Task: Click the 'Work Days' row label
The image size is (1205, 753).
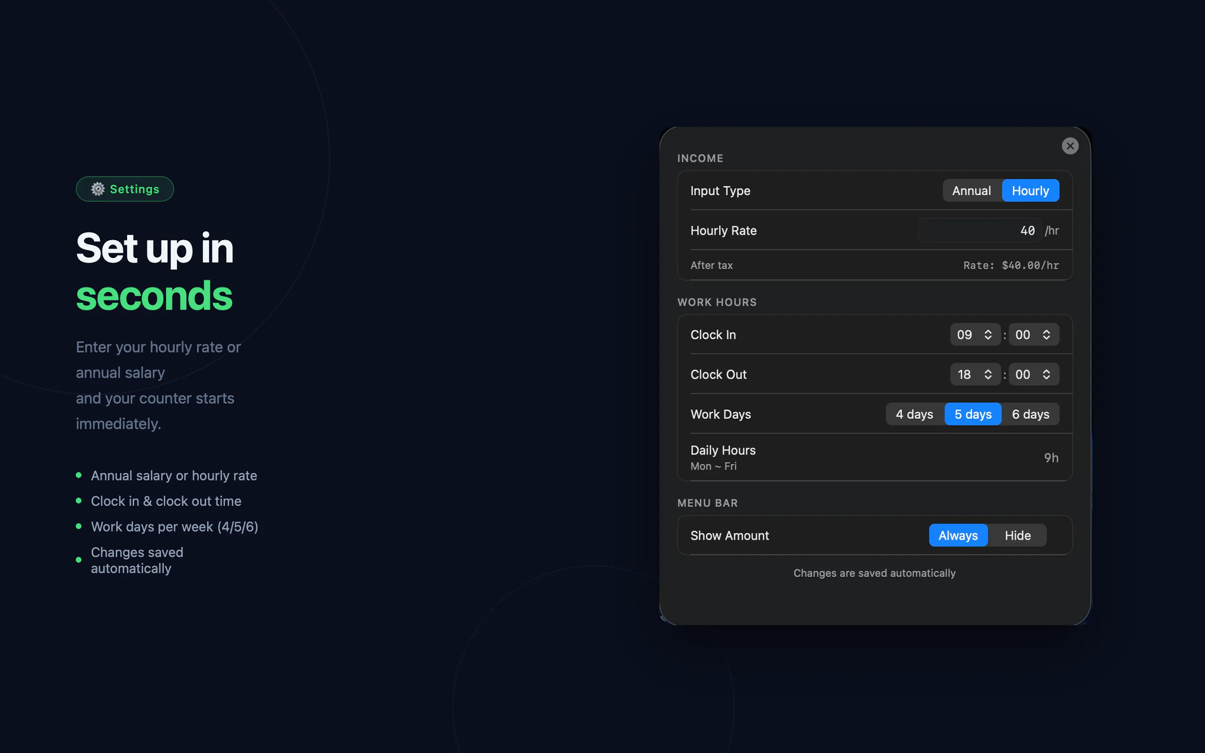Action: tap(721, 414)
